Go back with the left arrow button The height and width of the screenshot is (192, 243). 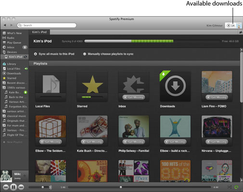click(5, 25)
